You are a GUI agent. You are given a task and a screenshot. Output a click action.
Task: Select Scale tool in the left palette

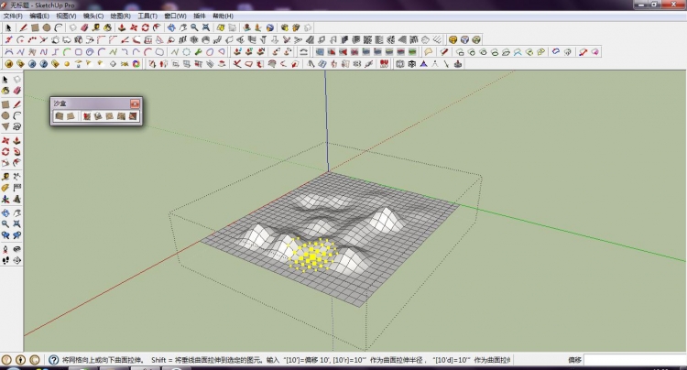pyautogui.click(x=5, y=163)
